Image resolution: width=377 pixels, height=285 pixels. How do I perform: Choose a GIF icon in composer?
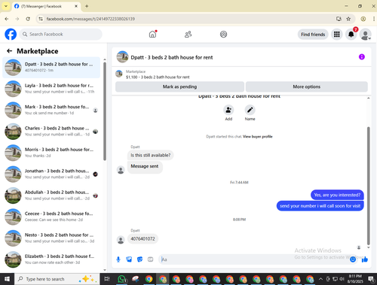click(x=150, y=259)
